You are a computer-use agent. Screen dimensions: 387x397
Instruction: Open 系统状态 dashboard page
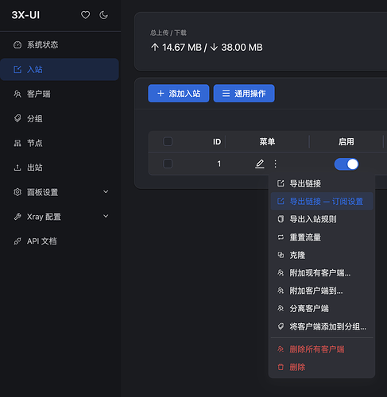tap(60, 44)
